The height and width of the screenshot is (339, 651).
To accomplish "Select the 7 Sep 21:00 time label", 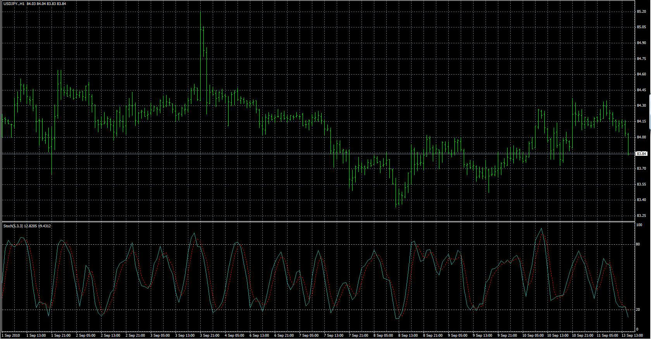I will tap(358, 336).
